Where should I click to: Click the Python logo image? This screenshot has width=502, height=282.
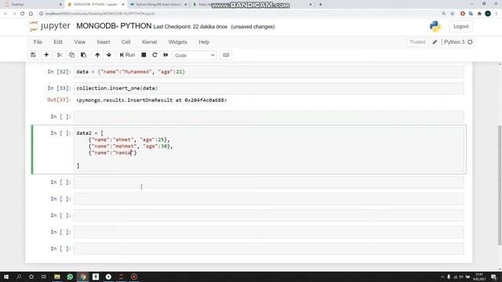[435, 26]
